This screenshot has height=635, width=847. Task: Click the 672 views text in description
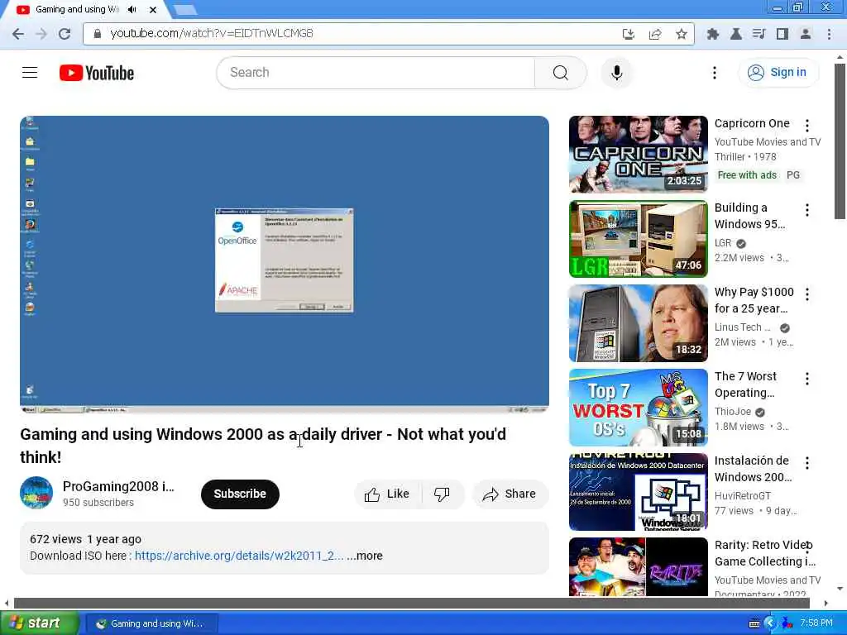pyautogui.click(x=55, y=539)
